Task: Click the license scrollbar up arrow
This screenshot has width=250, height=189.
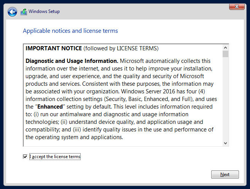Action: [x=225, y=47]
